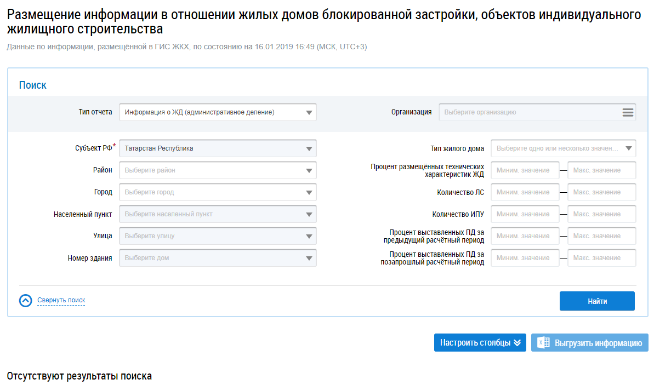Click the Excel icon on export button
The width and height of the screenshot is (654, 385).
(x=543, y=343)
